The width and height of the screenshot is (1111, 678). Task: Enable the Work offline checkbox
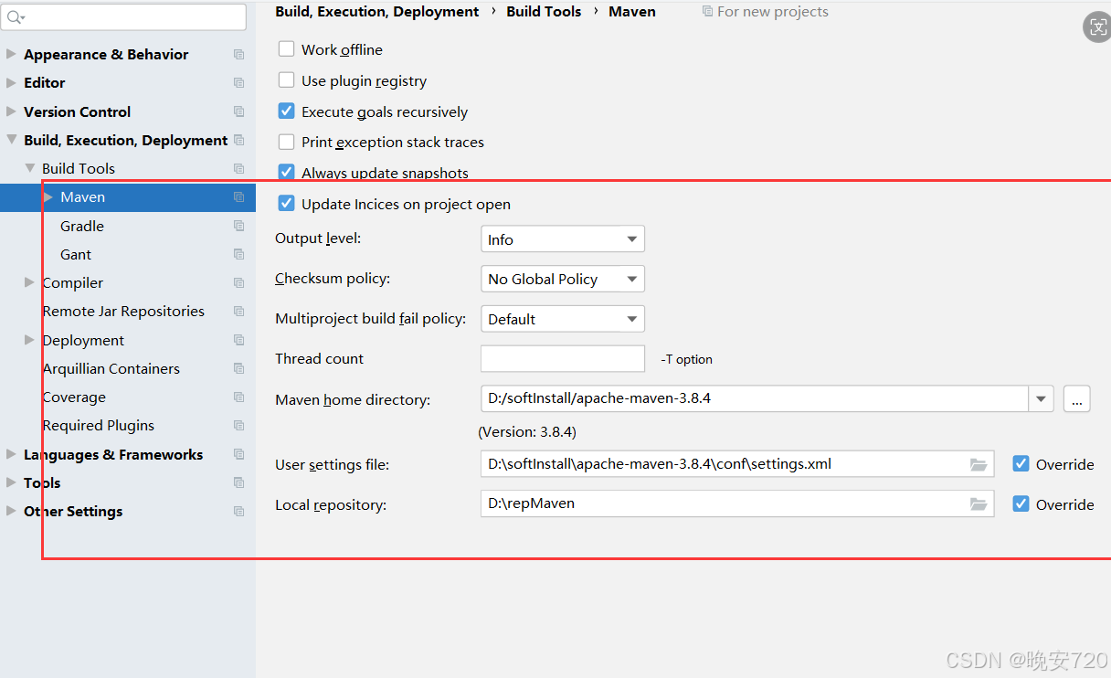coord(287,49)
